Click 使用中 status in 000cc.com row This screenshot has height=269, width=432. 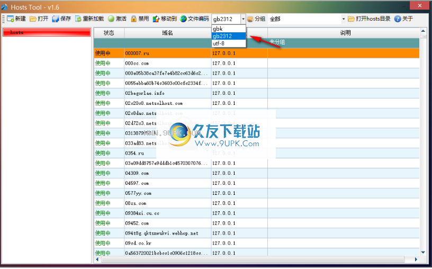click(103, 64)
